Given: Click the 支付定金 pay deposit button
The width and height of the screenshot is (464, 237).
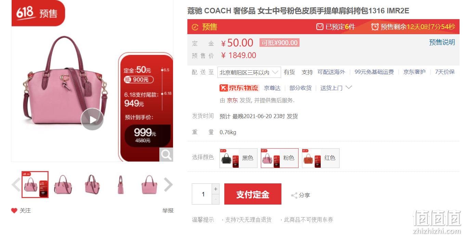Looking at the screenshot, I should point(253,194).
